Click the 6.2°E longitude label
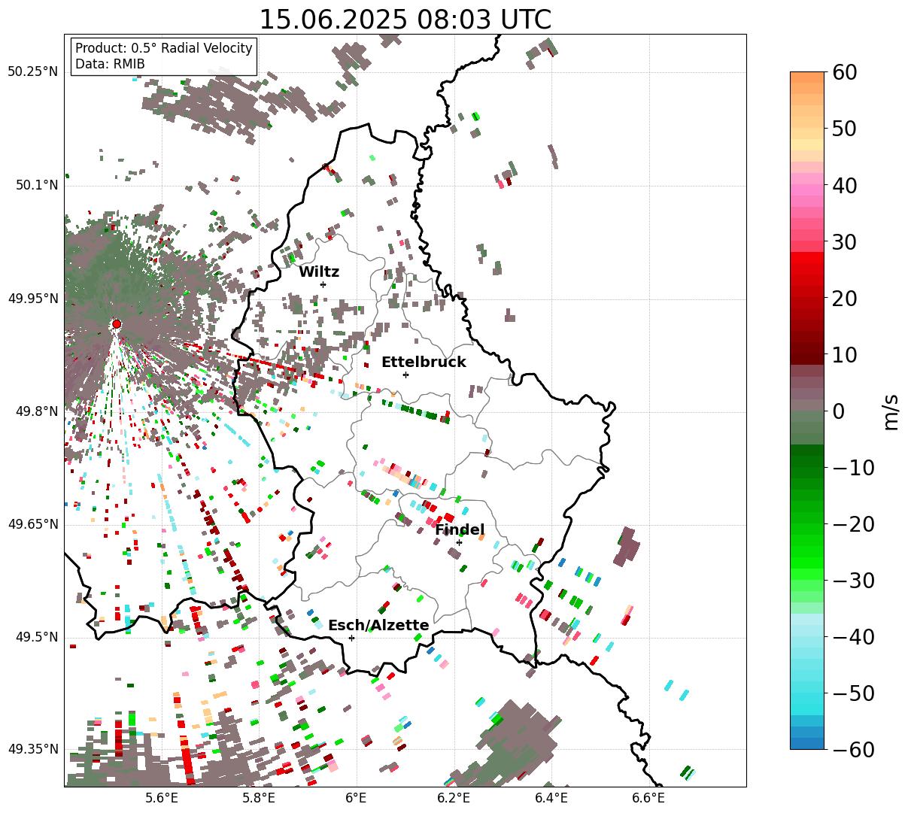The image size is (908, 813). point(454,798)
